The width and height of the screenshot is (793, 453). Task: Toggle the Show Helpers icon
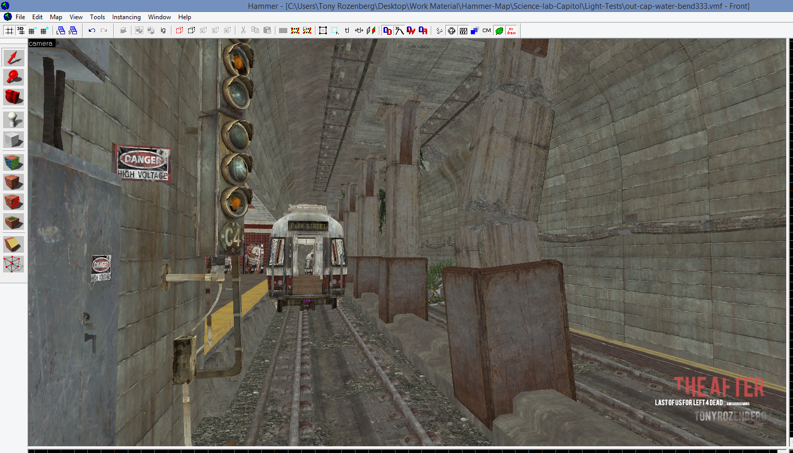tap(439, 31)
